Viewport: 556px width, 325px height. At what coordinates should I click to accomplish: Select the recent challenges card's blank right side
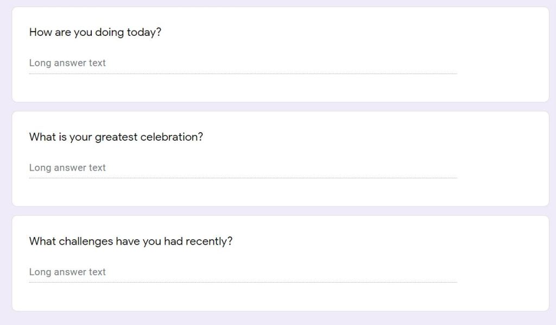pyautogui.click(x=502, y=264)
